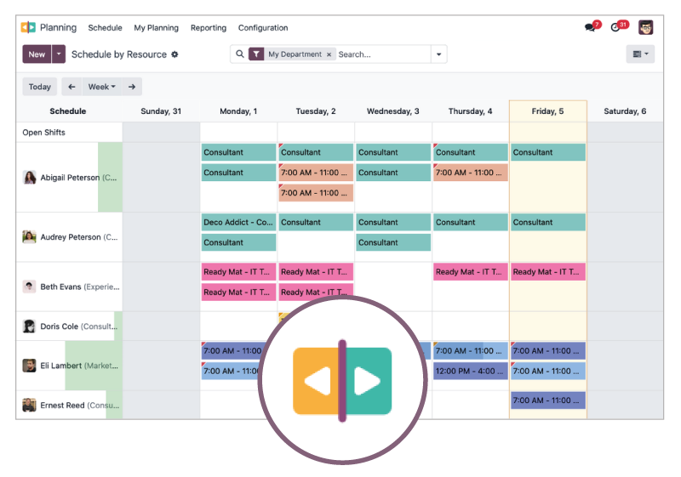681x477 pixels.
Task: Click into the Search field
Action: click(x=384, y=54)
